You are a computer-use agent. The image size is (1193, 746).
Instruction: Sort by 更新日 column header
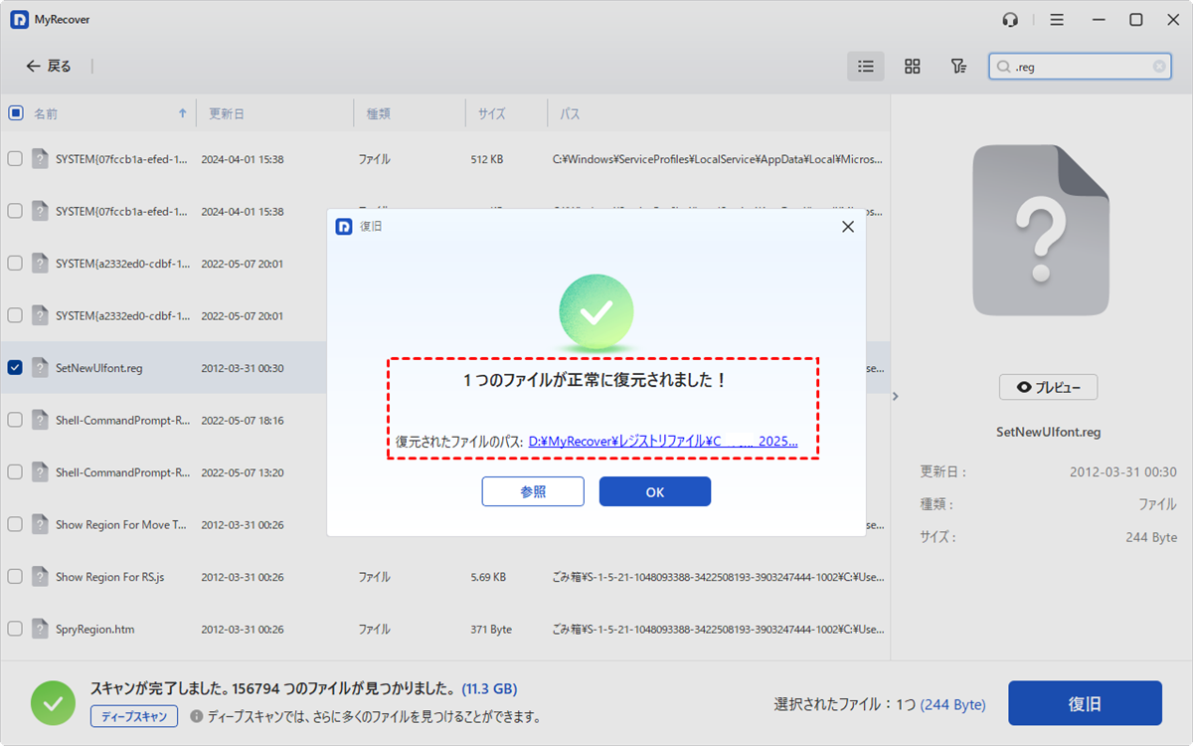pos(226,113)
